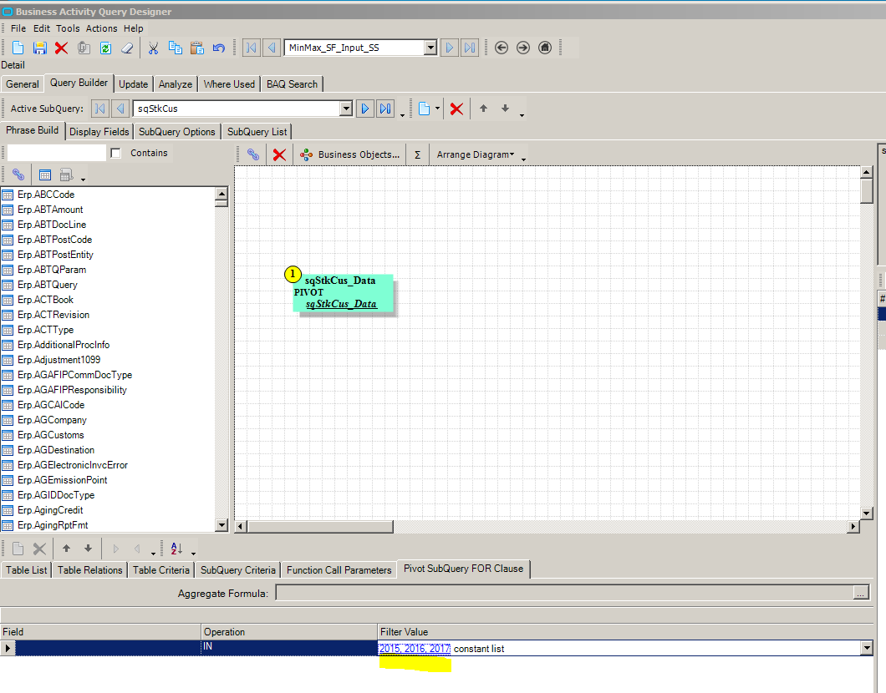Viewport: 886px width, 693px height.
Task: Click the Undo arrow icon
Action: [x=219, y=48]
